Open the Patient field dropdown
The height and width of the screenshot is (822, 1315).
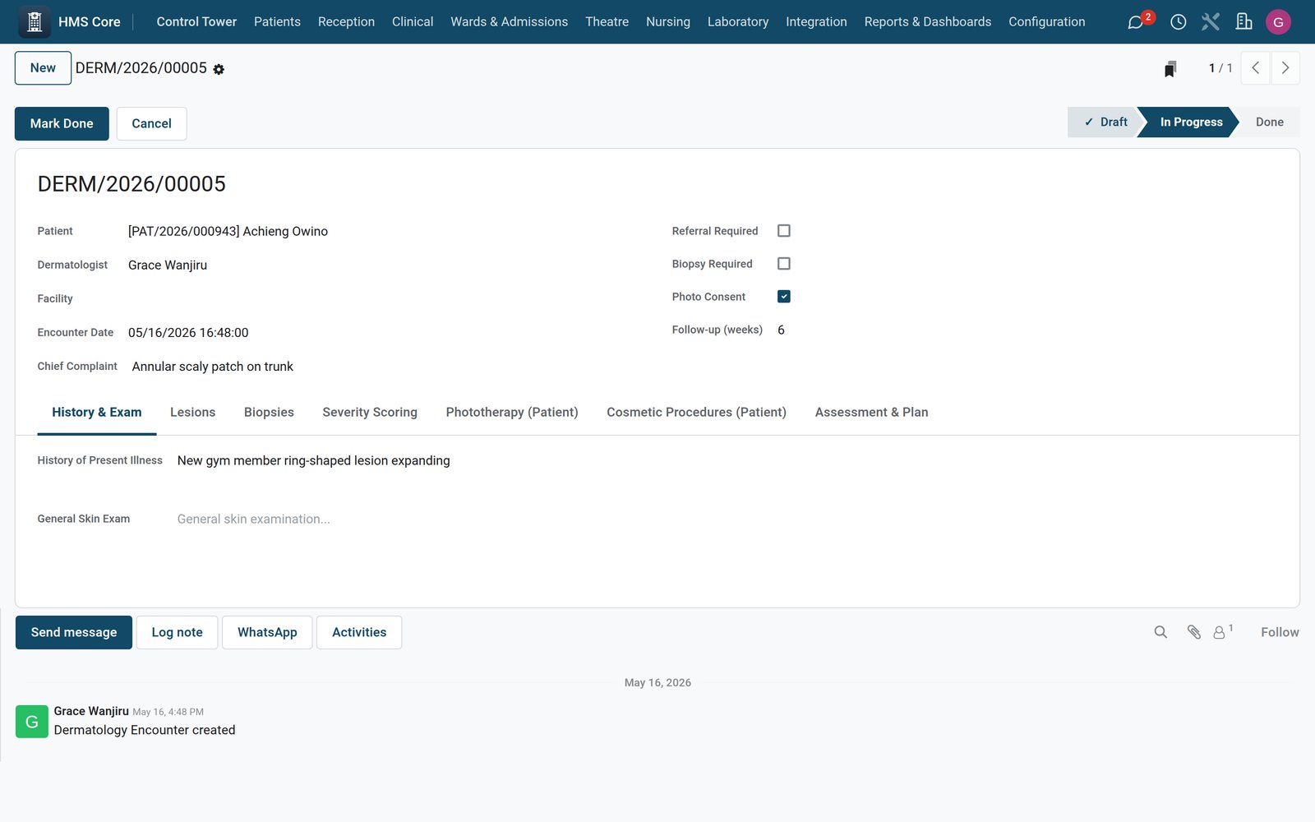(x=383, y=232)
